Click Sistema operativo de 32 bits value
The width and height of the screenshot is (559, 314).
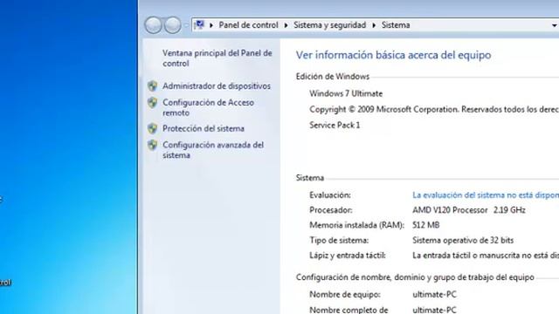point(463,241)
